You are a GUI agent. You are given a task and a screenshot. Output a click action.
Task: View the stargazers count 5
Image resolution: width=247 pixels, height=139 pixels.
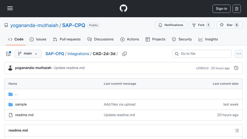pyautogui.click(x=237, y=25)
